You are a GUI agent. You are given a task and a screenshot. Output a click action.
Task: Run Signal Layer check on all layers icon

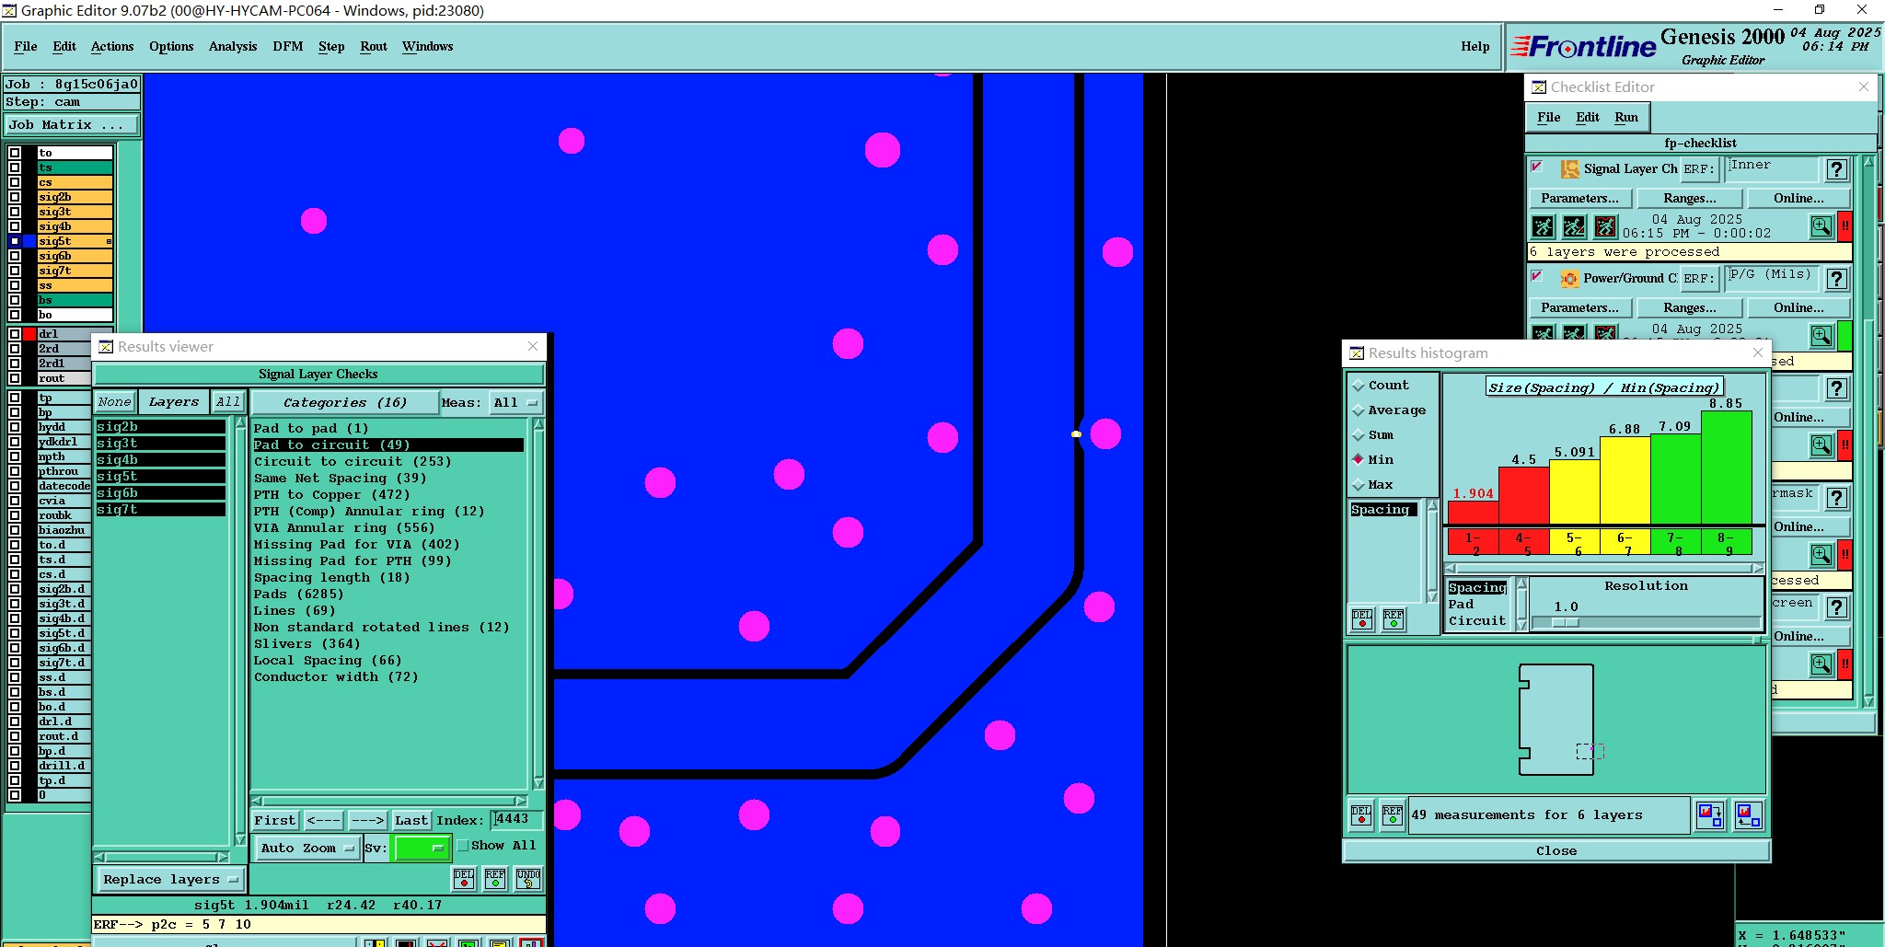[x=1544, y=226]
